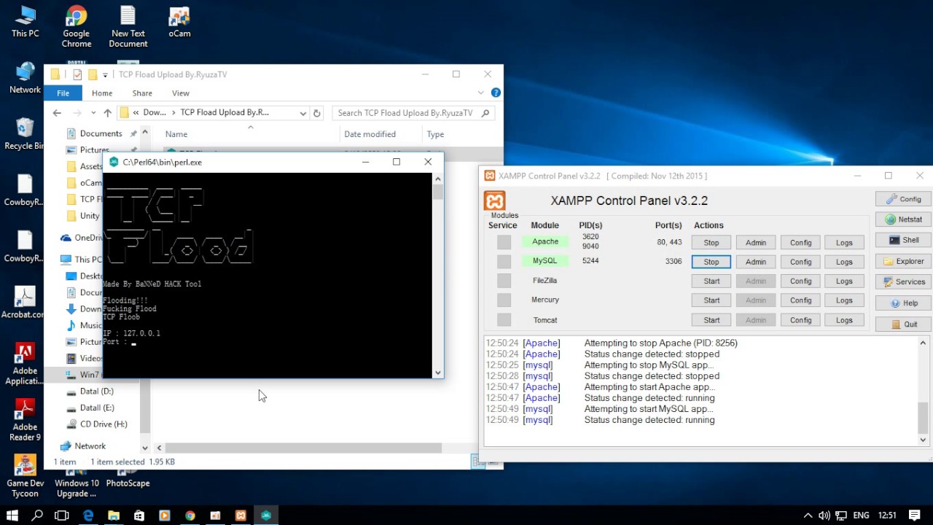The image size is (933, 525).
Task: Stop the MySQL module
Action: point(711,262)
